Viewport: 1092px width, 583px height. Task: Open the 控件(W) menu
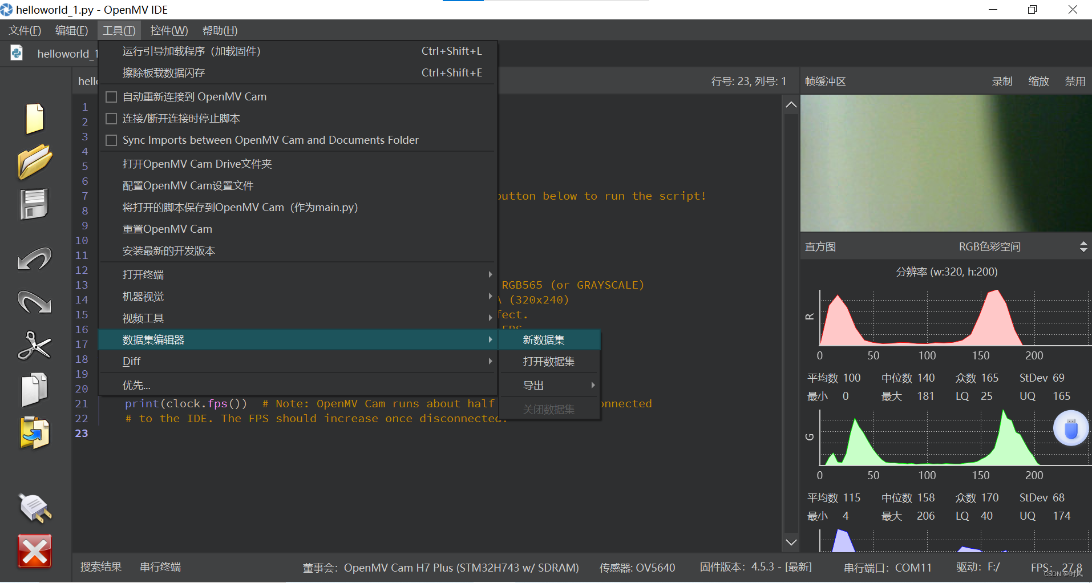[x=169, y=31]
